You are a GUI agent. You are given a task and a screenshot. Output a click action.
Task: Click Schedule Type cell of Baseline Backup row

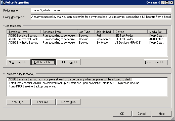pyautogui.click(x=59, y=36)
